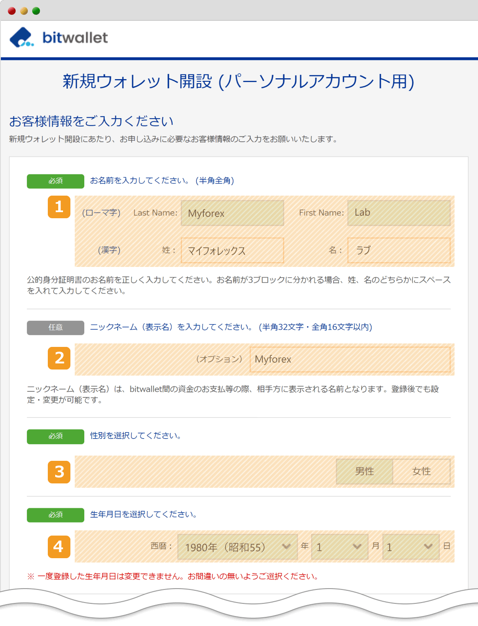Click the heading 新規ウォレット開設 (パーソナルアカウント用)
478x626 pixels.
click(239, 81)
